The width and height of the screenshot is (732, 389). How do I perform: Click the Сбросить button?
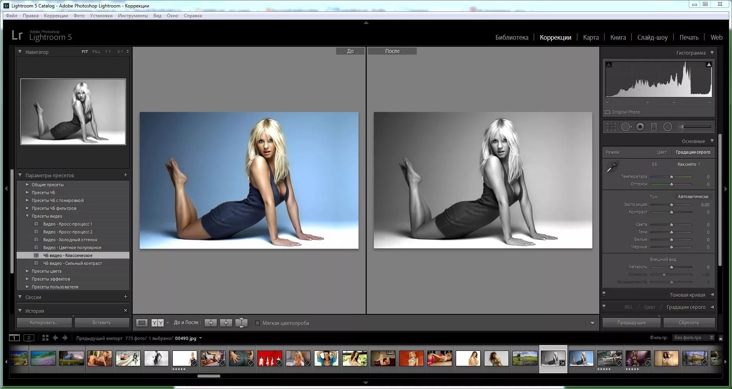(x=689, y=323)
